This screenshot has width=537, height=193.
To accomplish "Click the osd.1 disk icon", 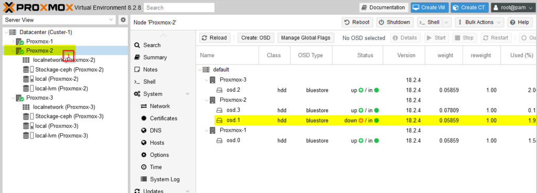I will tap(220, 121).
